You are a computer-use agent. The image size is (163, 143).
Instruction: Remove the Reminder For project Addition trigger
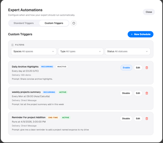[147, 119]
